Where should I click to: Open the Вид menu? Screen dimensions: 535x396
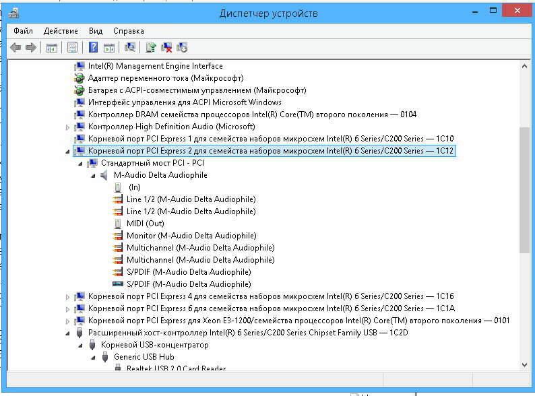coord(96,31)
